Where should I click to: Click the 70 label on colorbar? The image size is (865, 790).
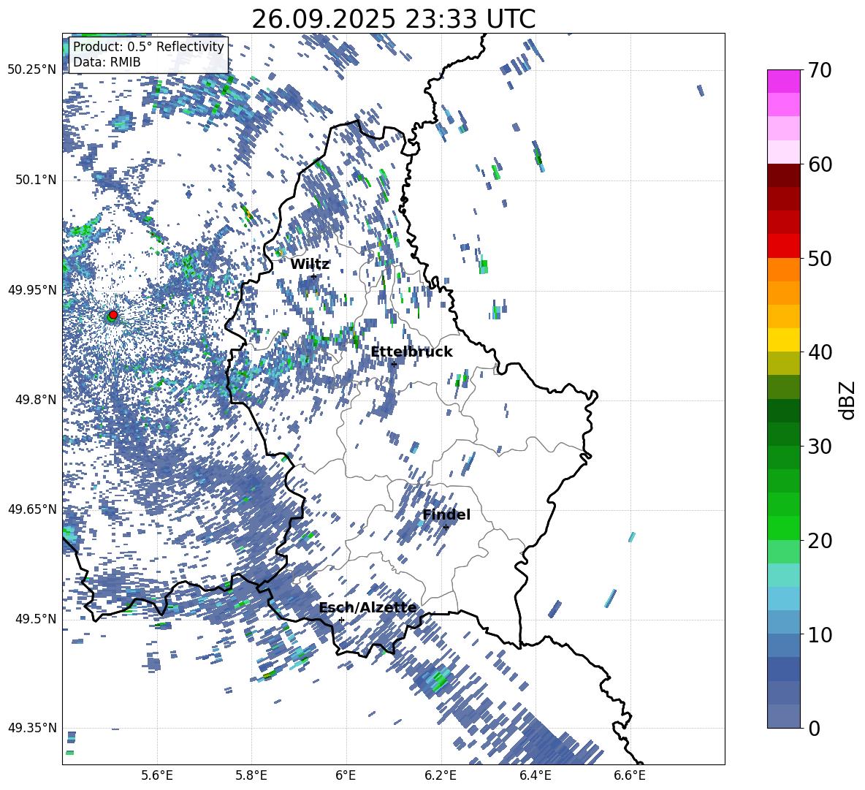pos(819,71)
